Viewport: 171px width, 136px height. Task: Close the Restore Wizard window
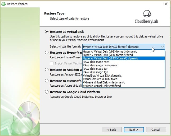[x=166, y=4]
